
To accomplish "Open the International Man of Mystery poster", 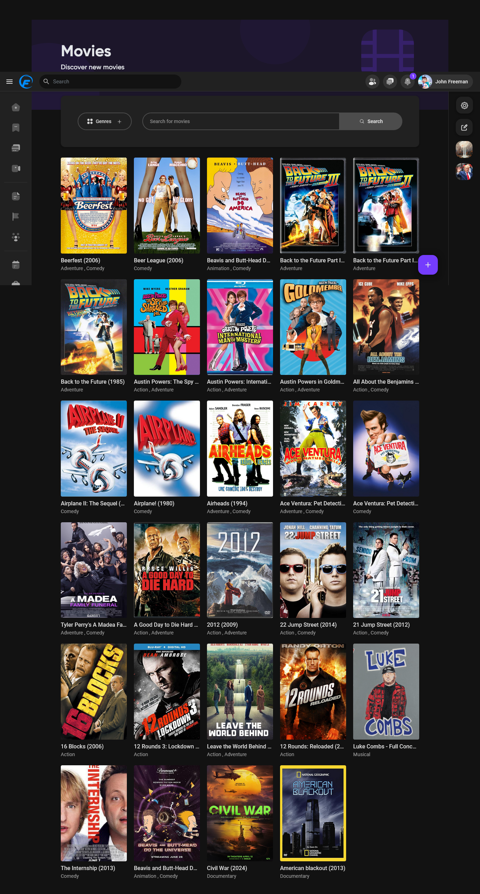I will pos(240,327).
